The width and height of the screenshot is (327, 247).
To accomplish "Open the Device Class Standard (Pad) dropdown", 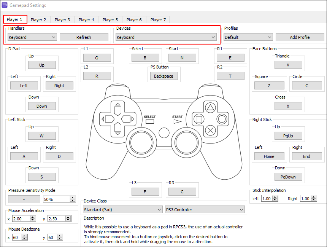I will pos(122,209).
